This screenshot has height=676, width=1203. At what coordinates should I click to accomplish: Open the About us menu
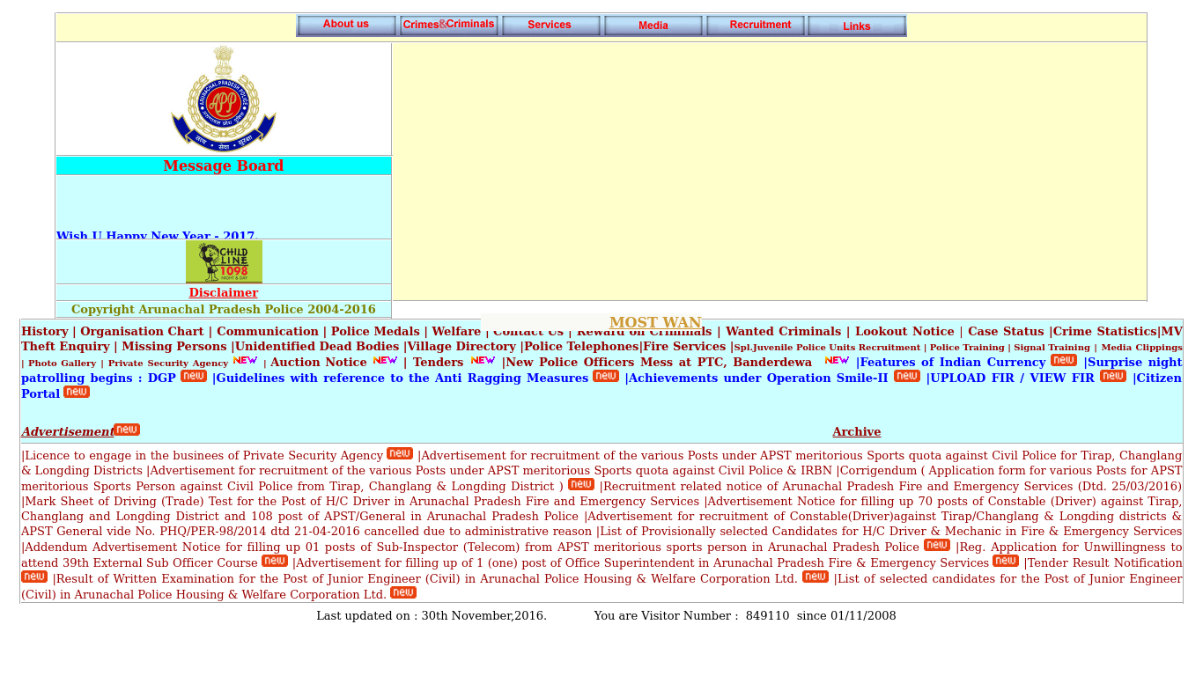pyautogui.click(x=346, y=26)
